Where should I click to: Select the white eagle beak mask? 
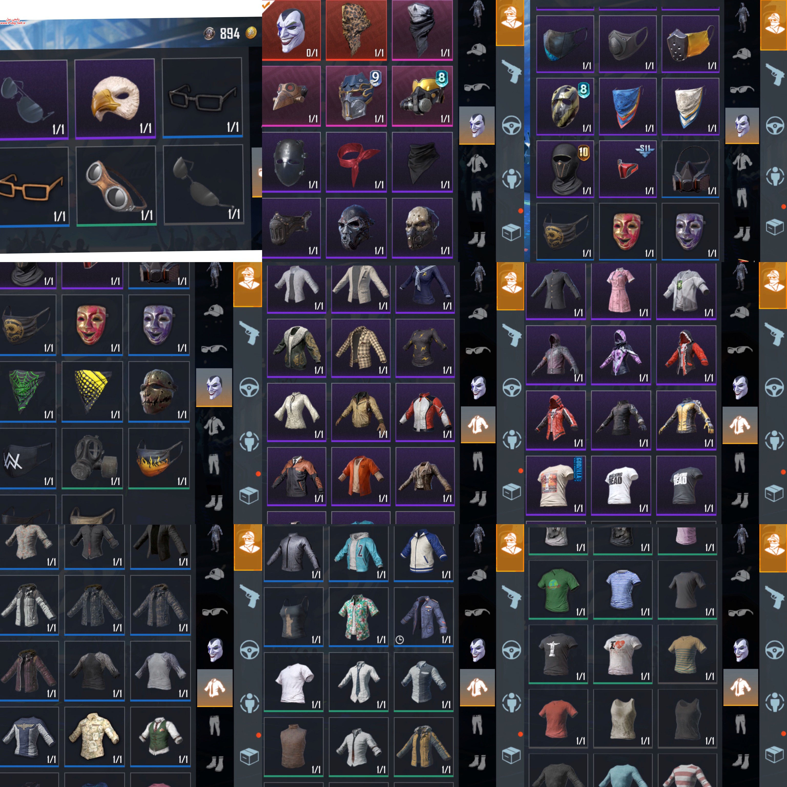pos(115,99)
